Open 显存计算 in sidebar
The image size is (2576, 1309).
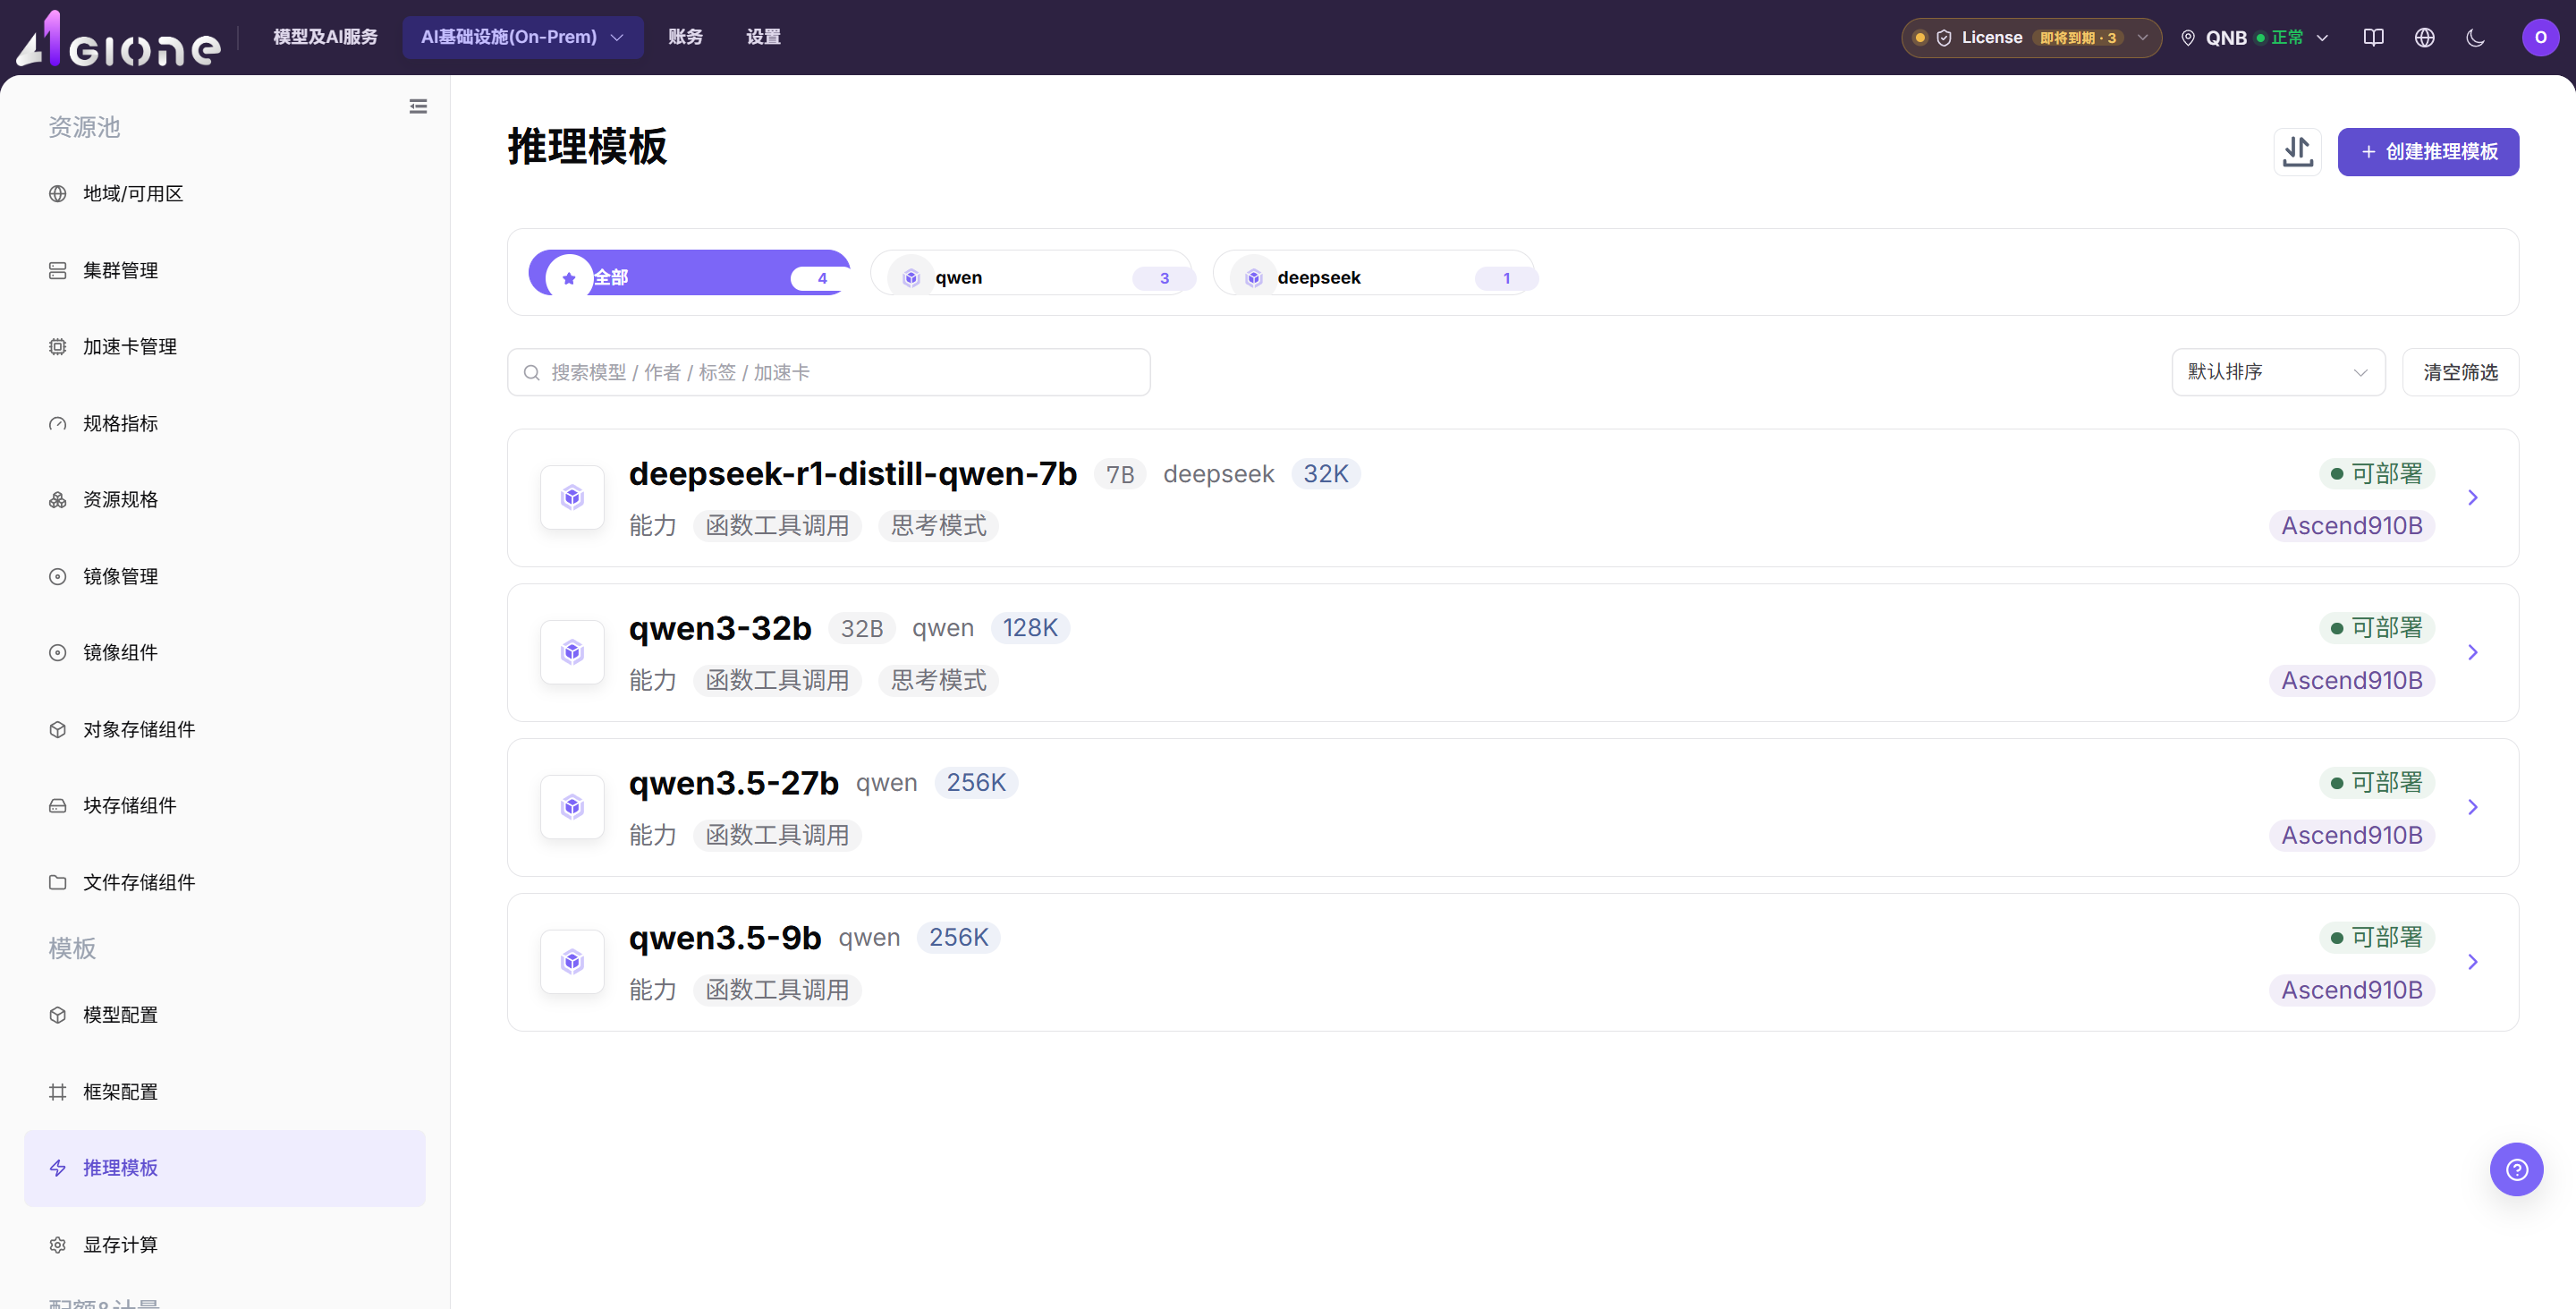[x=225, y=1245]
